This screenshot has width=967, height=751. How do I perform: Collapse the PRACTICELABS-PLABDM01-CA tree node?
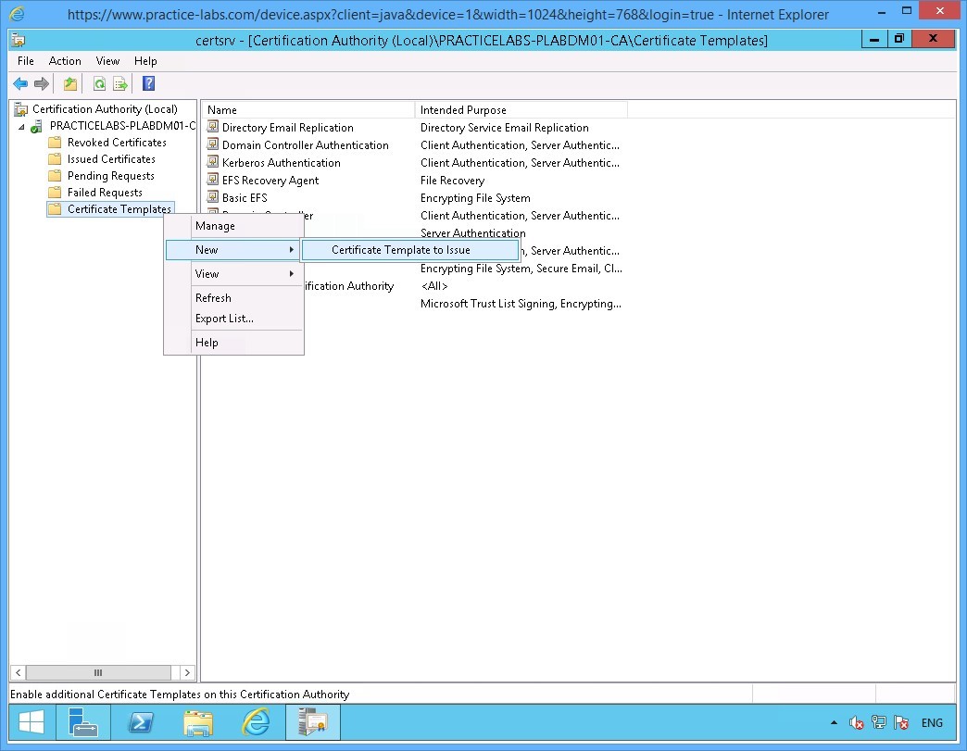[x=20, y=125]
